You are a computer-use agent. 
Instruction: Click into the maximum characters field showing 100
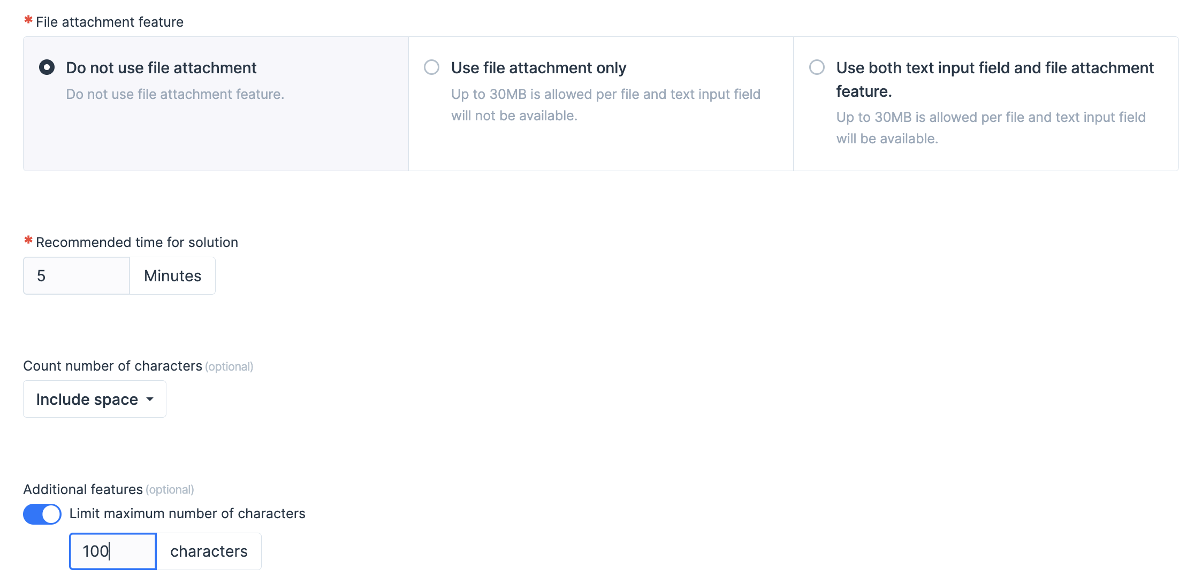[x=113, y=551]
